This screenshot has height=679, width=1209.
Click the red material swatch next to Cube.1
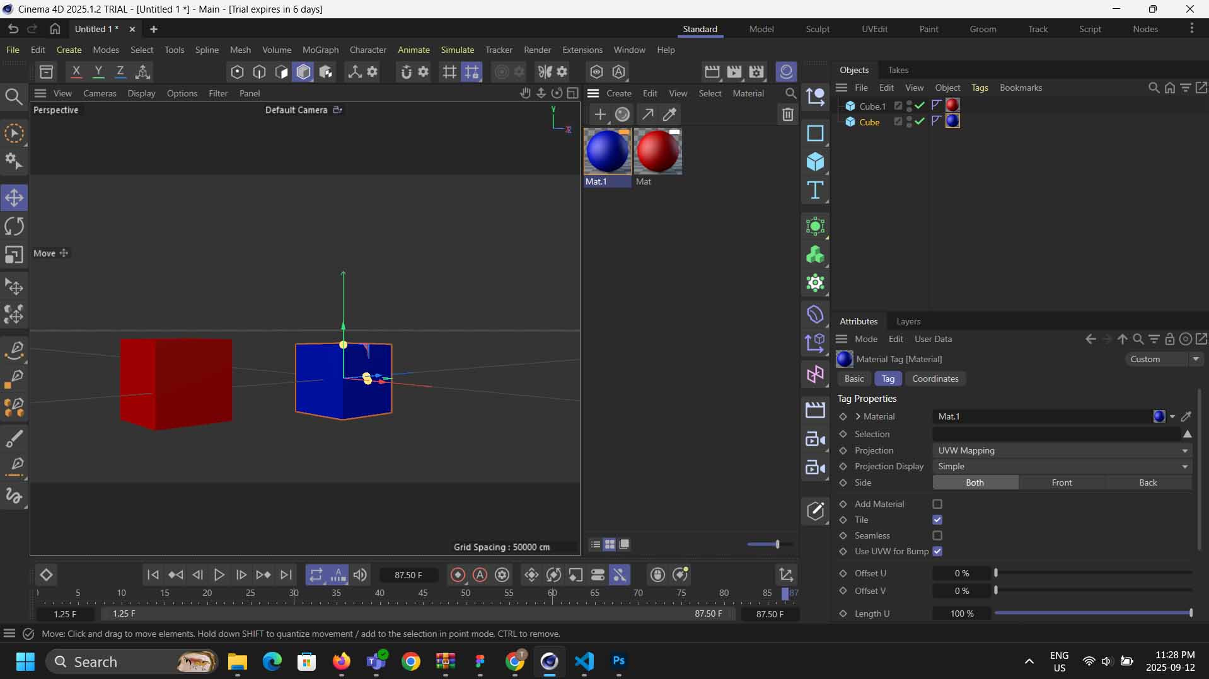952,105
